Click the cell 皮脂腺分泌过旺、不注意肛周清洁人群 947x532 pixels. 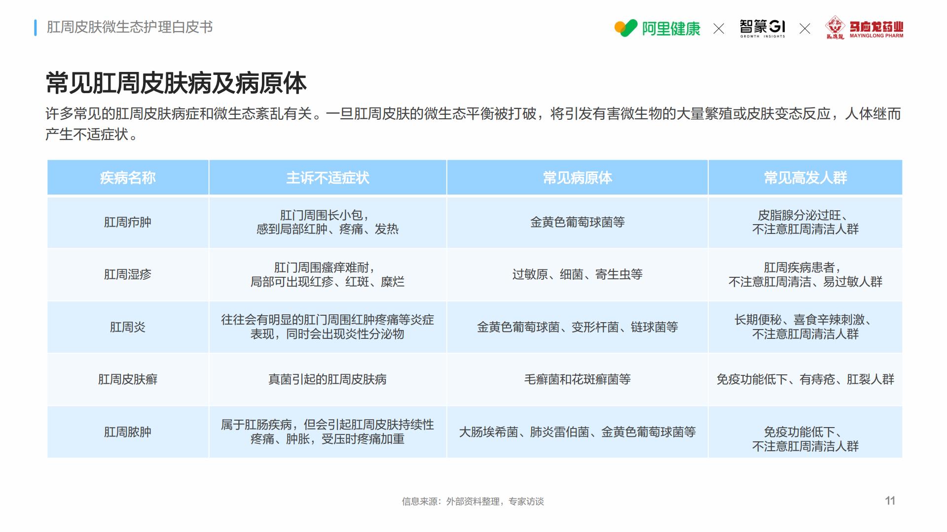click(805, 222)
